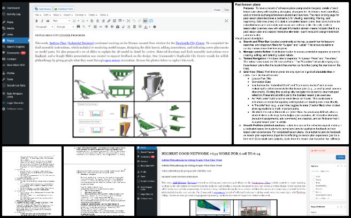351x218 pixels.
Task: Follow the Andrew Chen (Industrial Designer) link
Action: click(72, 43)
